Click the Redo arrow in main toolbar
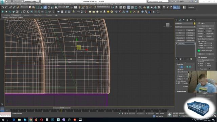 [x=6, y=7]
